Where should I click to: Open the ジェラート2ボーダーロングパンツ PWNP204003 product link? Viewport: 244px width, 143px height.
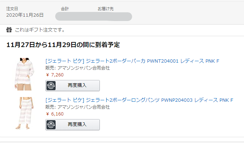[x=139, y=100]
